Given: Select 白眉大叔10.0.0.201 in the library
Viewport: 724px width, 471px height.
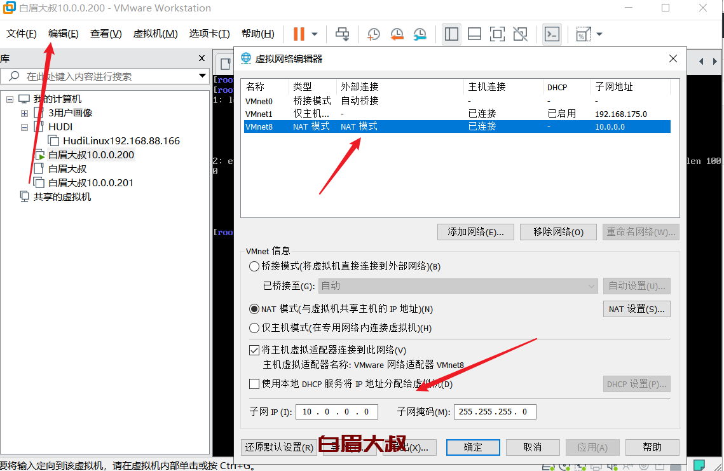Looking at the screenshot, I should pyautogui.click(x=90, y=183).
